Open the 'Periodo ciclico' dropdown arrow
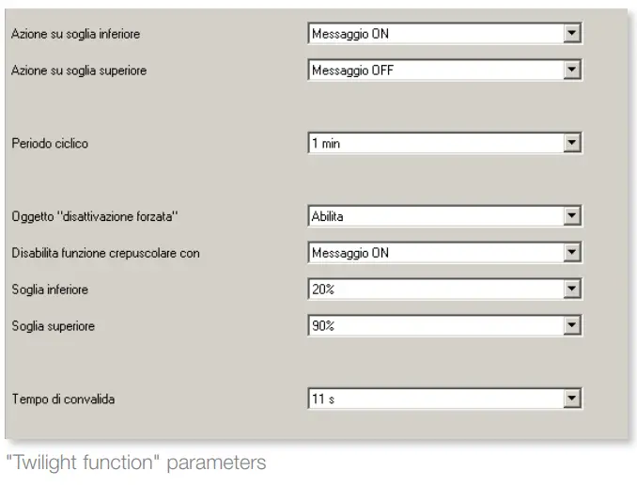Image resolution: width=637 pixels, height=486 pixels. [x=571, y=143]
